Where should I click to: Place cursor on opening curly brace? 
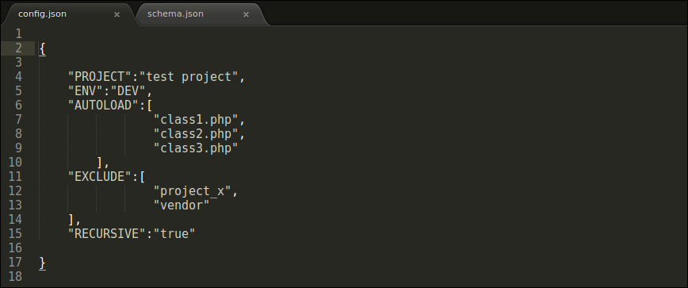tap(42, 48)
